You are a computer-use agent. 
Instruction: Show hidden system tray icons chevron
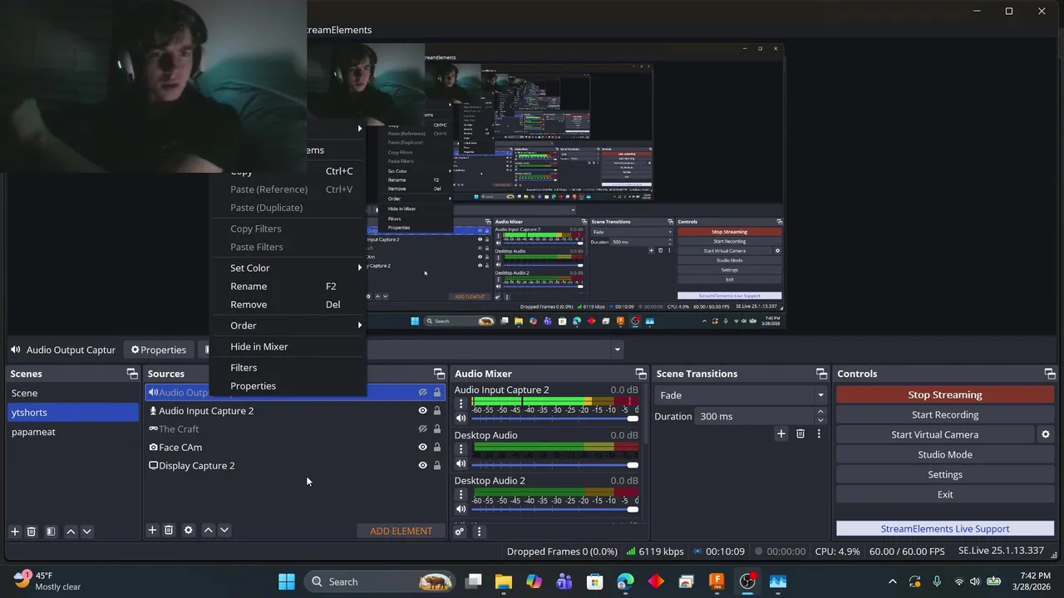pos(893,581)
